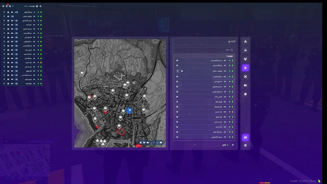This screenshot has height=184, width=327.
Task: Click group icon on radio row 667
Action: coord(177,61)
